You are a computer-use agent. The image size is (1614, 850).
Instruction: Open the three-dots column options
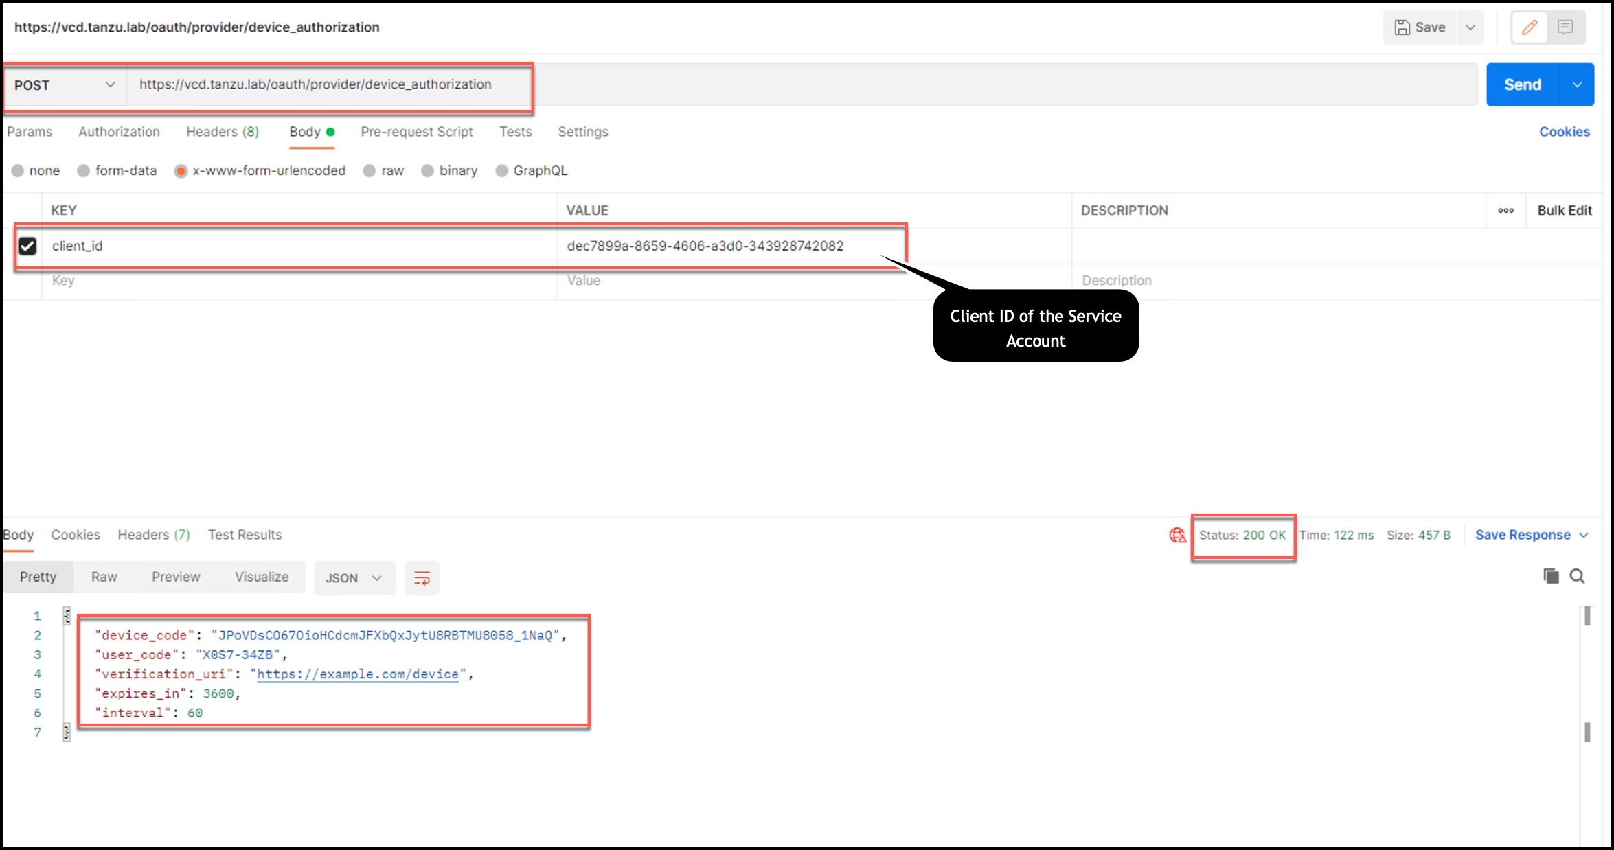(1505, 211)
